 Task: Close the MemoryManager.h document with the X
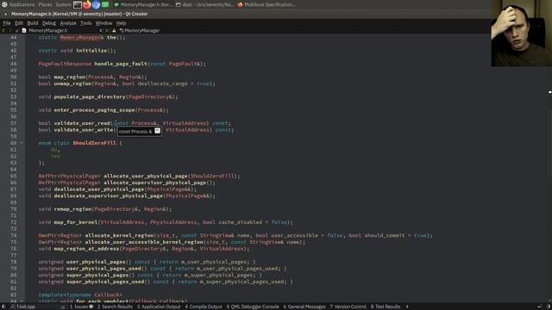click(x=107, y=31)
